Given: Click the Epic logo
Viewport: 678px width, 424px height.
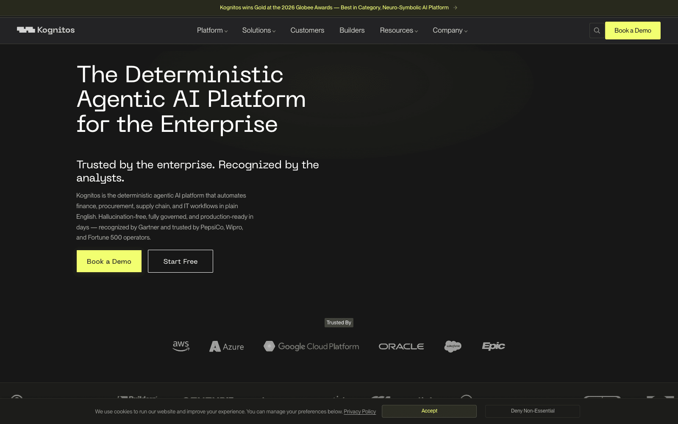Looking at the screenshot, I should pos(494,346).
